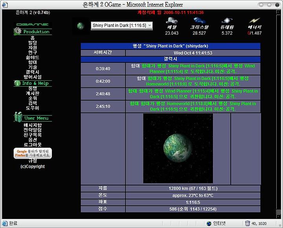Screen dimensions: 283x228
Task: Go to the 방어시설 page
Action: click(x=33, y=77)
